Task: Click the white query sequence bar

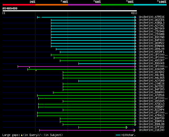Action: [70, 11]
